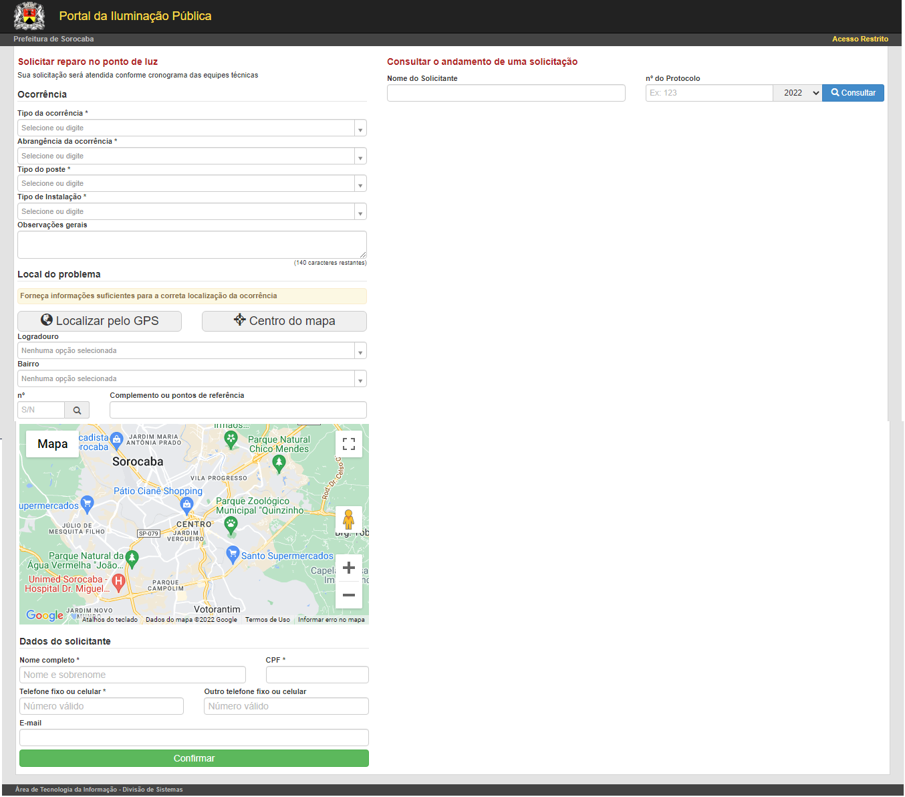Click the Pátio Cianê Shopping marker
Image resolution: width=905 pixels, height=797 pixels.
coord(187,505)
